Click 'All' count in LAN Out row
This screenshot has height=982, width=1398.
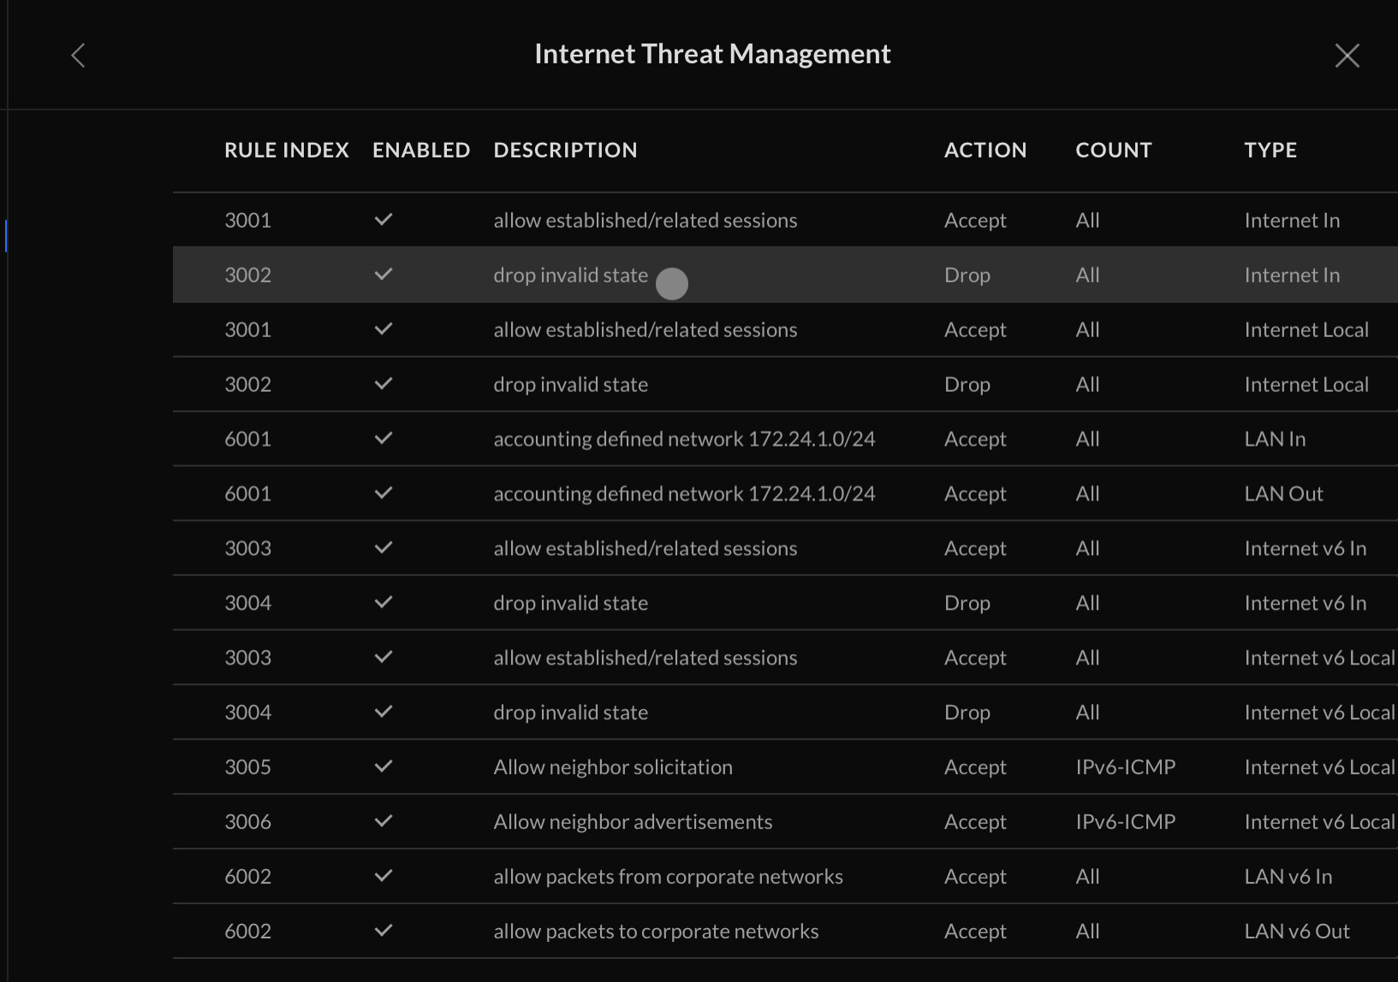coord(1088,494)
